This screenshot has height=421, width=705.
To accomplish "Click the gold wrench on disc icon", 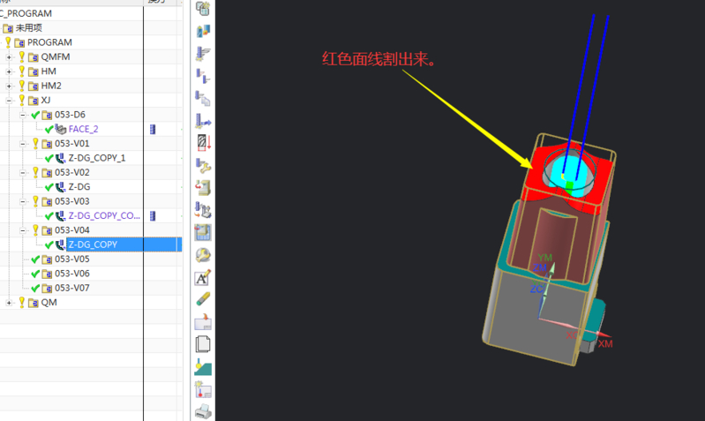I will click(x=202, y=255).
